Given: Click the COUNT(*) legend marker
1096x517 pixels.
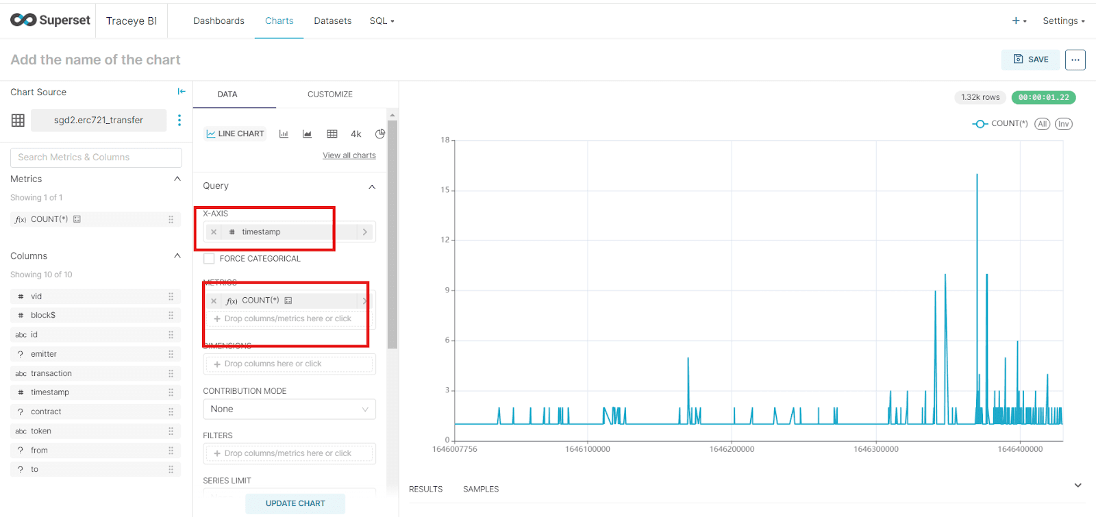Looking at the screenshot, I should tap(980, 124).
